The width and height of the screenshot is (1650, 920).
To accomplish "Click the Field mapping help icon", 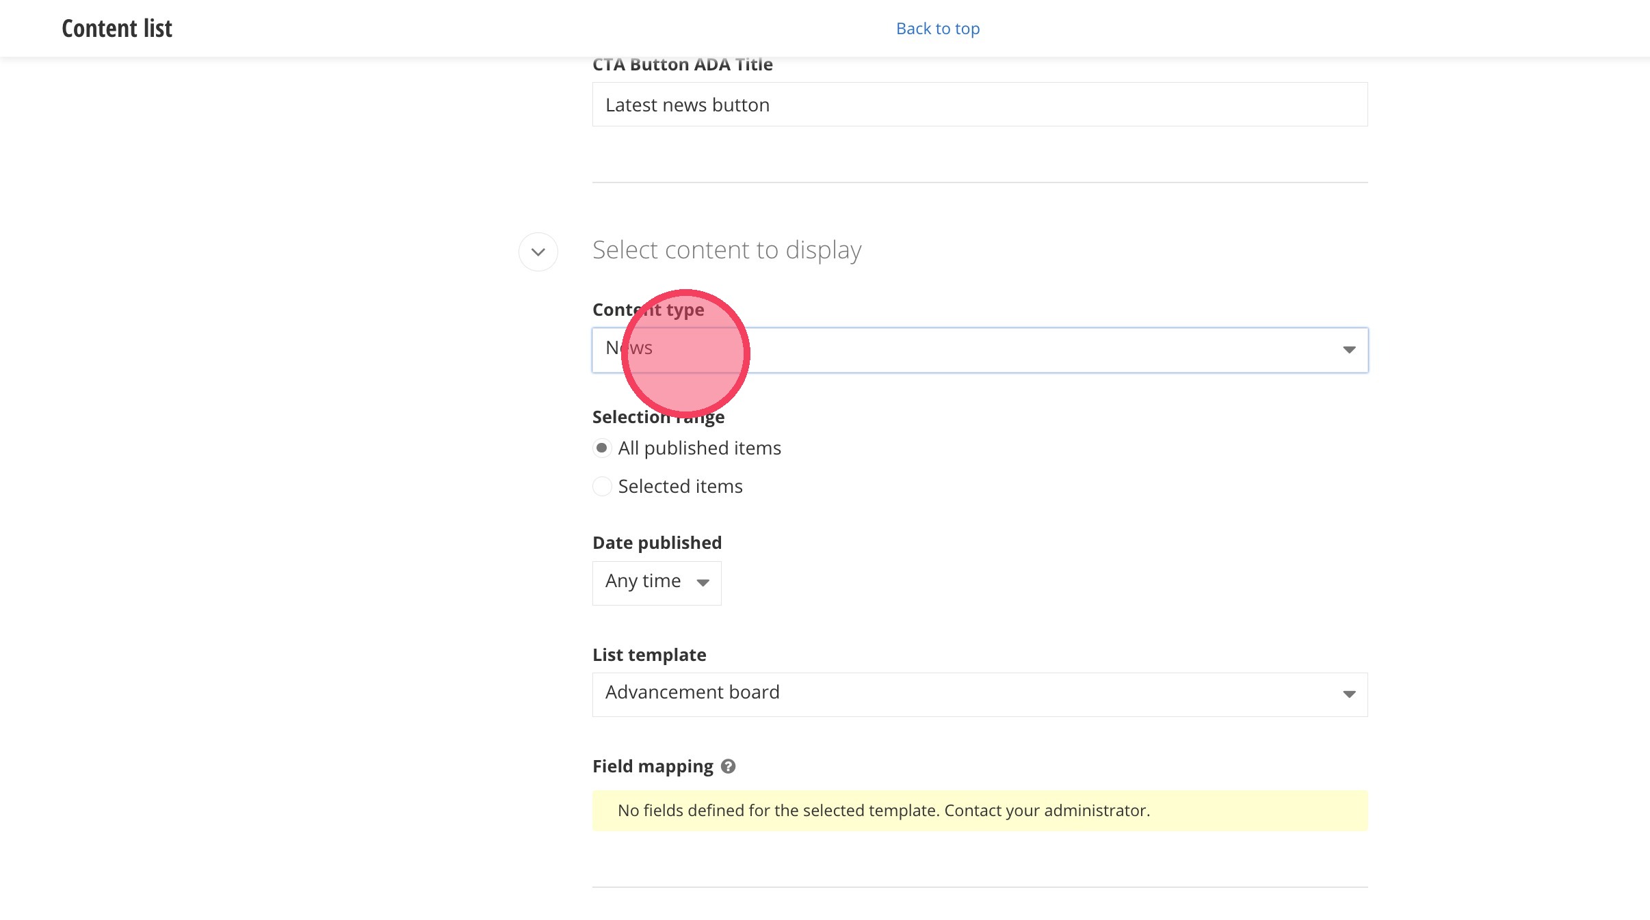I will pyautogui.click(x=728, y=766).
